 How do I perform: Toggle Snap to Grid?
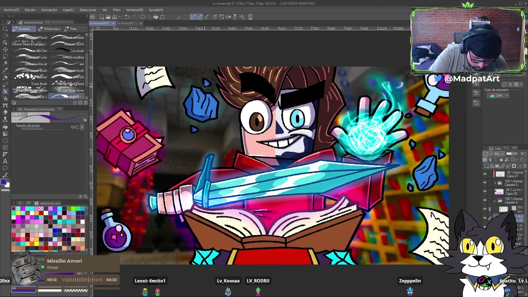[x=207, y=17]
